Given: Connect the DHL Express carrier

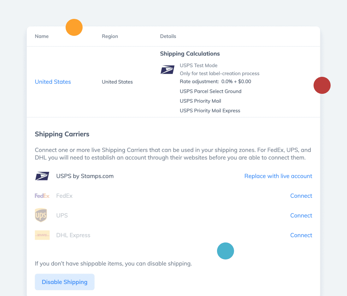Looking at the screenshot, I should tap(301, 235).
